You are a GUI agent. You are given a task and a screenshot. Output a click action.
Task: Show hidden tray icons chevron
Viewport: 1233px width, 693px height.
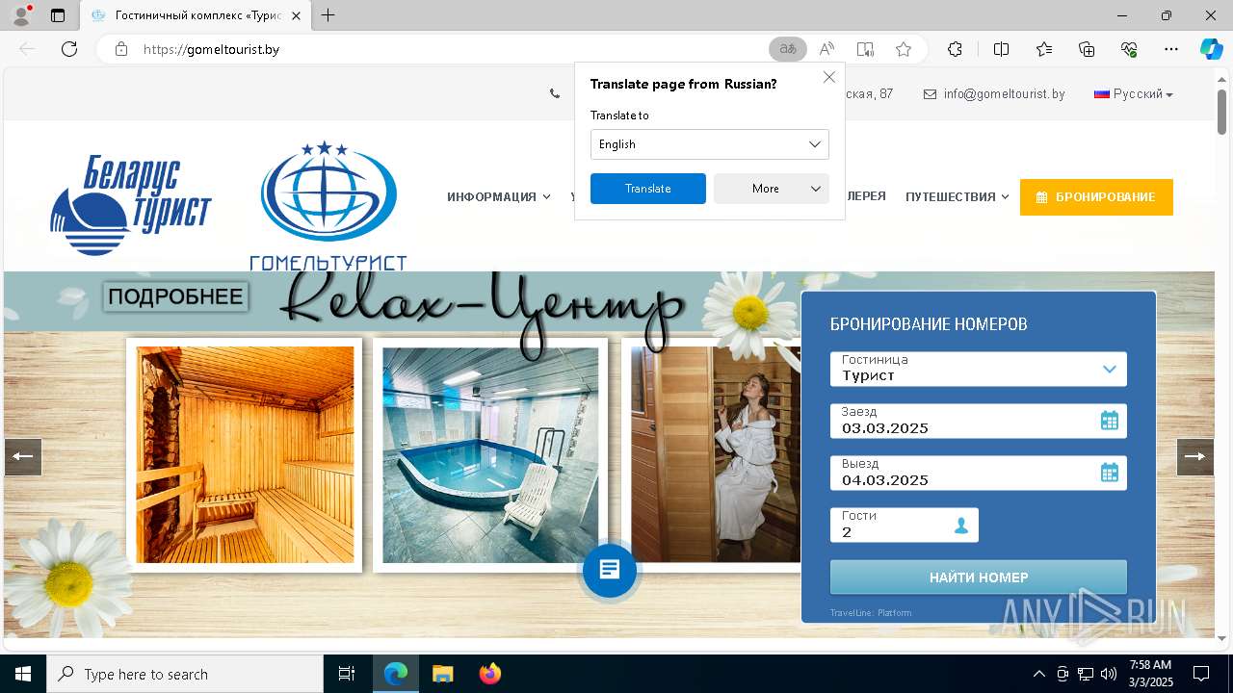tap(1039, 674)
